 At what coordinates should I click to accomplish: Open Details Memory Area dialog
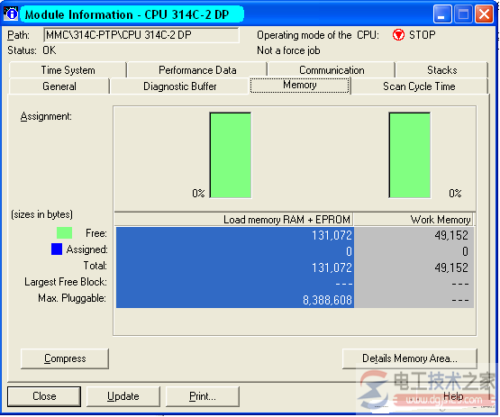(410, 358)
